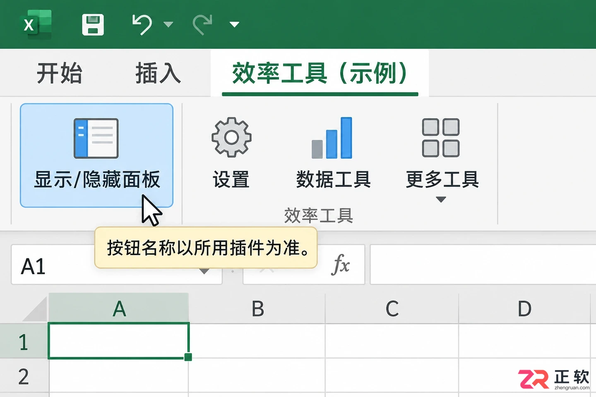Save the workbook with the floppy disk icon
Image resolution: width=596 pixels, height=397 pixels.
(93, 24)
